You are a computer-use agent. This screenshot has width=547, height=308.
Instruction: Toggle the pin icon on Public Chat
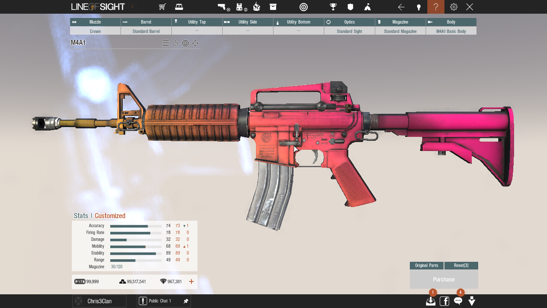tap(186, 301)
